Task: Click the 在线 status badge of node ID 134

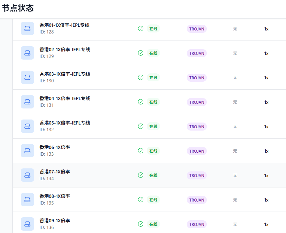Action: pyautogui.click(x=153, y=175)
